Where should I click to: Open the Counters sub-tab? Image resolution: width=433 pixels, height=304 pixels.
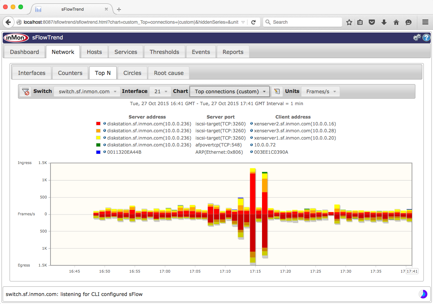click(x=70, y=73)
